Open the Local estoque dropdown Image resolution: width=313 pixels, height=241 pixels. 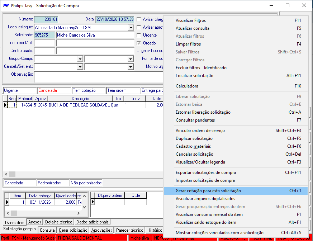131,27
